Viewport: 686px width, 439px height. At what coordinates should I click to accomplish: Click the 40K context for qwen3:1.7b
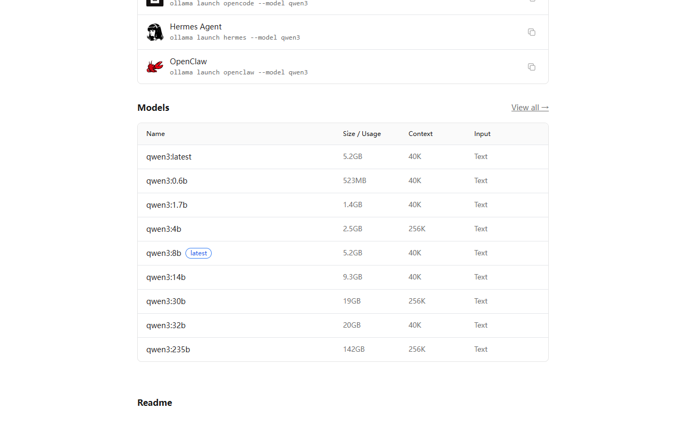tap(415, 205)
